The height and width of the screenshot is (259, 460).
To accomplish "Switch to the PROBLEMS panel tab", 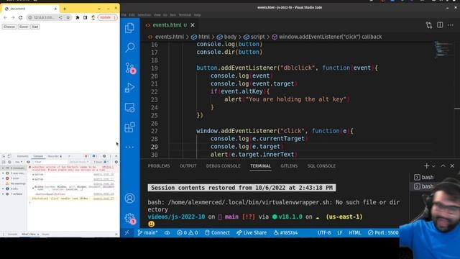I will click(x=159, y=166).
